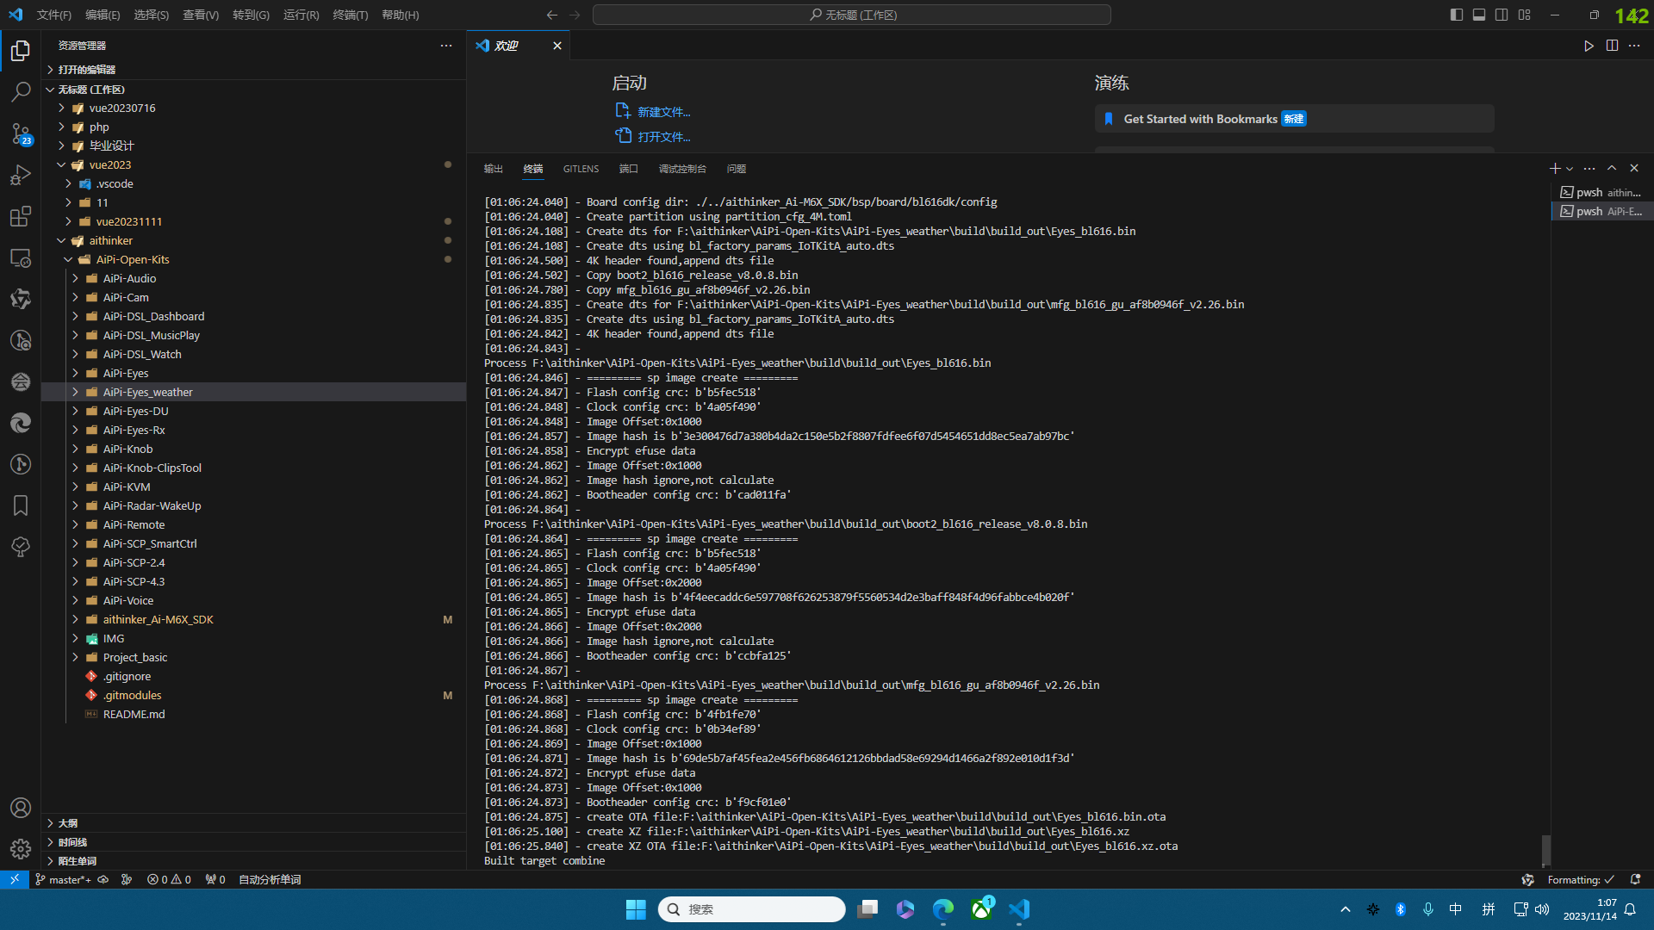Screen dimensions: 1654x930
Task: Toggle secondary side bar visibility
Action: (x=1502, y=15)
